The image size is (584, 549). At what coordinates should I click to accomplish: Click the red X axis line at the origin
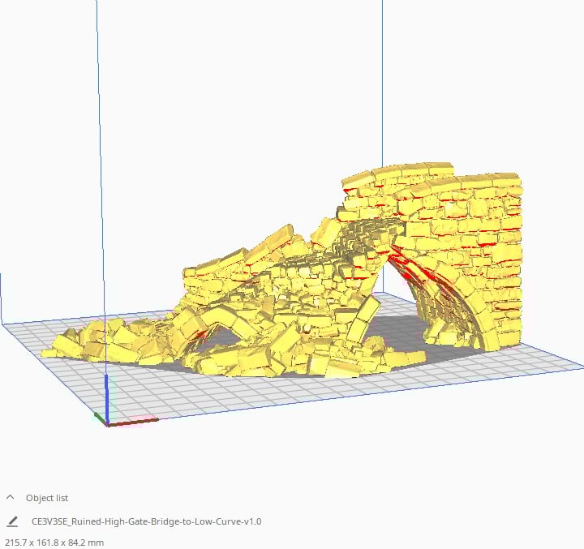point(126,422)
